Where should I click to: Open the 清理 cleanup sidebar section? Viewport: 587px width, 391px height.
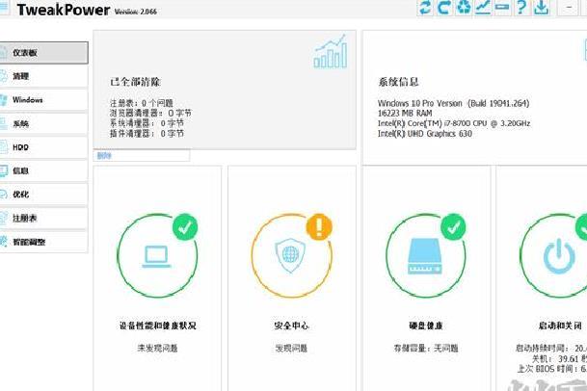(43, 76)
